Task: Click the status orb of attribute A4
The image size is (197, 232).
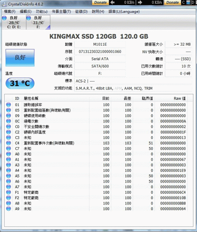Action: [x=9, y=170]
